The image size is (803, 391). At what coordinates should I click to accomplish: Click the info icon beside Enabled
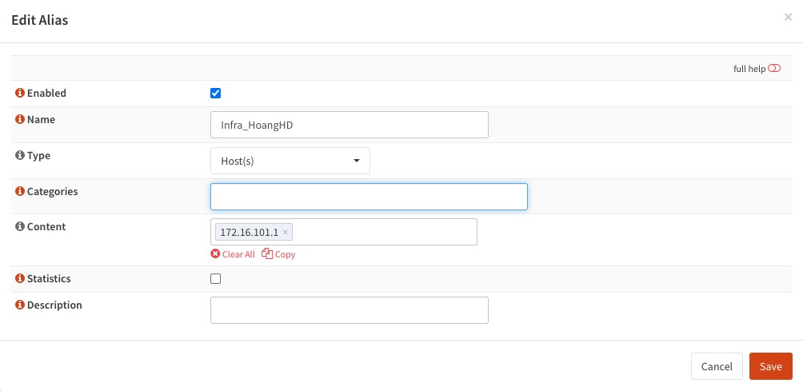(x=20, y=93)
